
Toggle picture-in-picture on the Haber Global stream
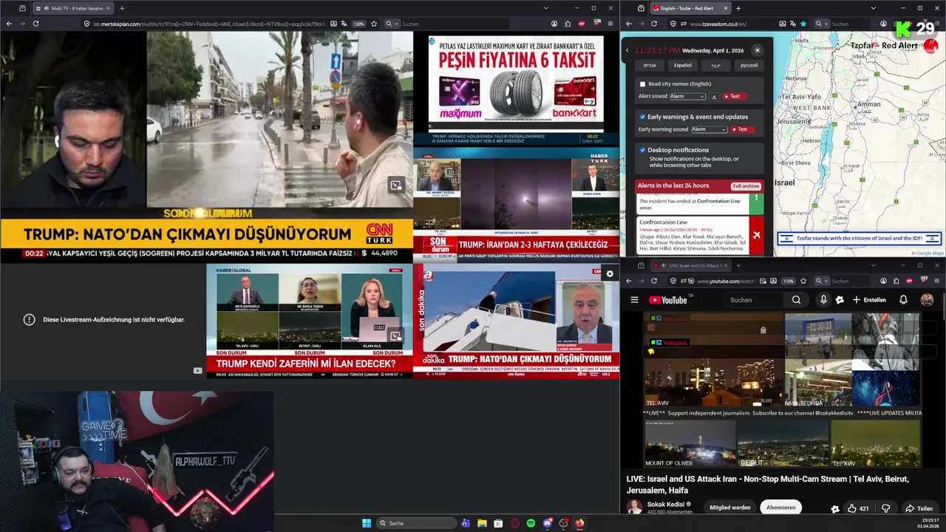click(396, 336)
